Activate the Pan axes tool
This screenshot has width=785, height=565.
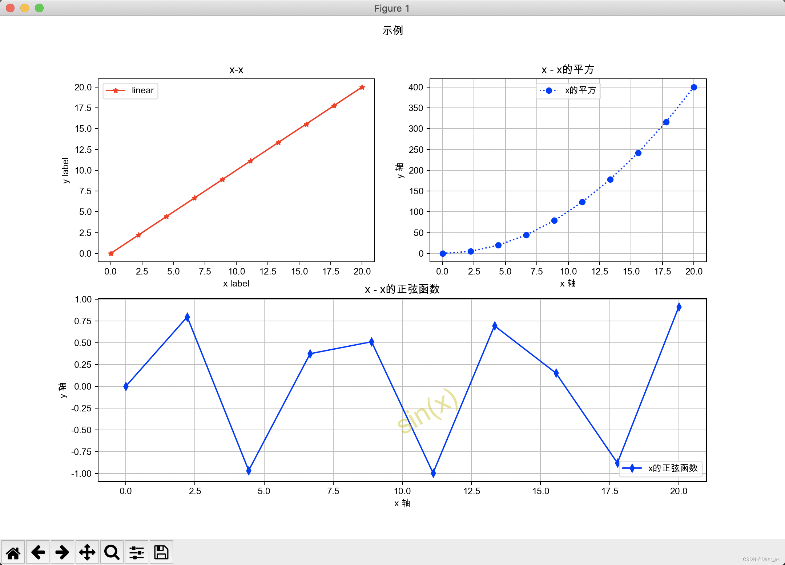87,552
